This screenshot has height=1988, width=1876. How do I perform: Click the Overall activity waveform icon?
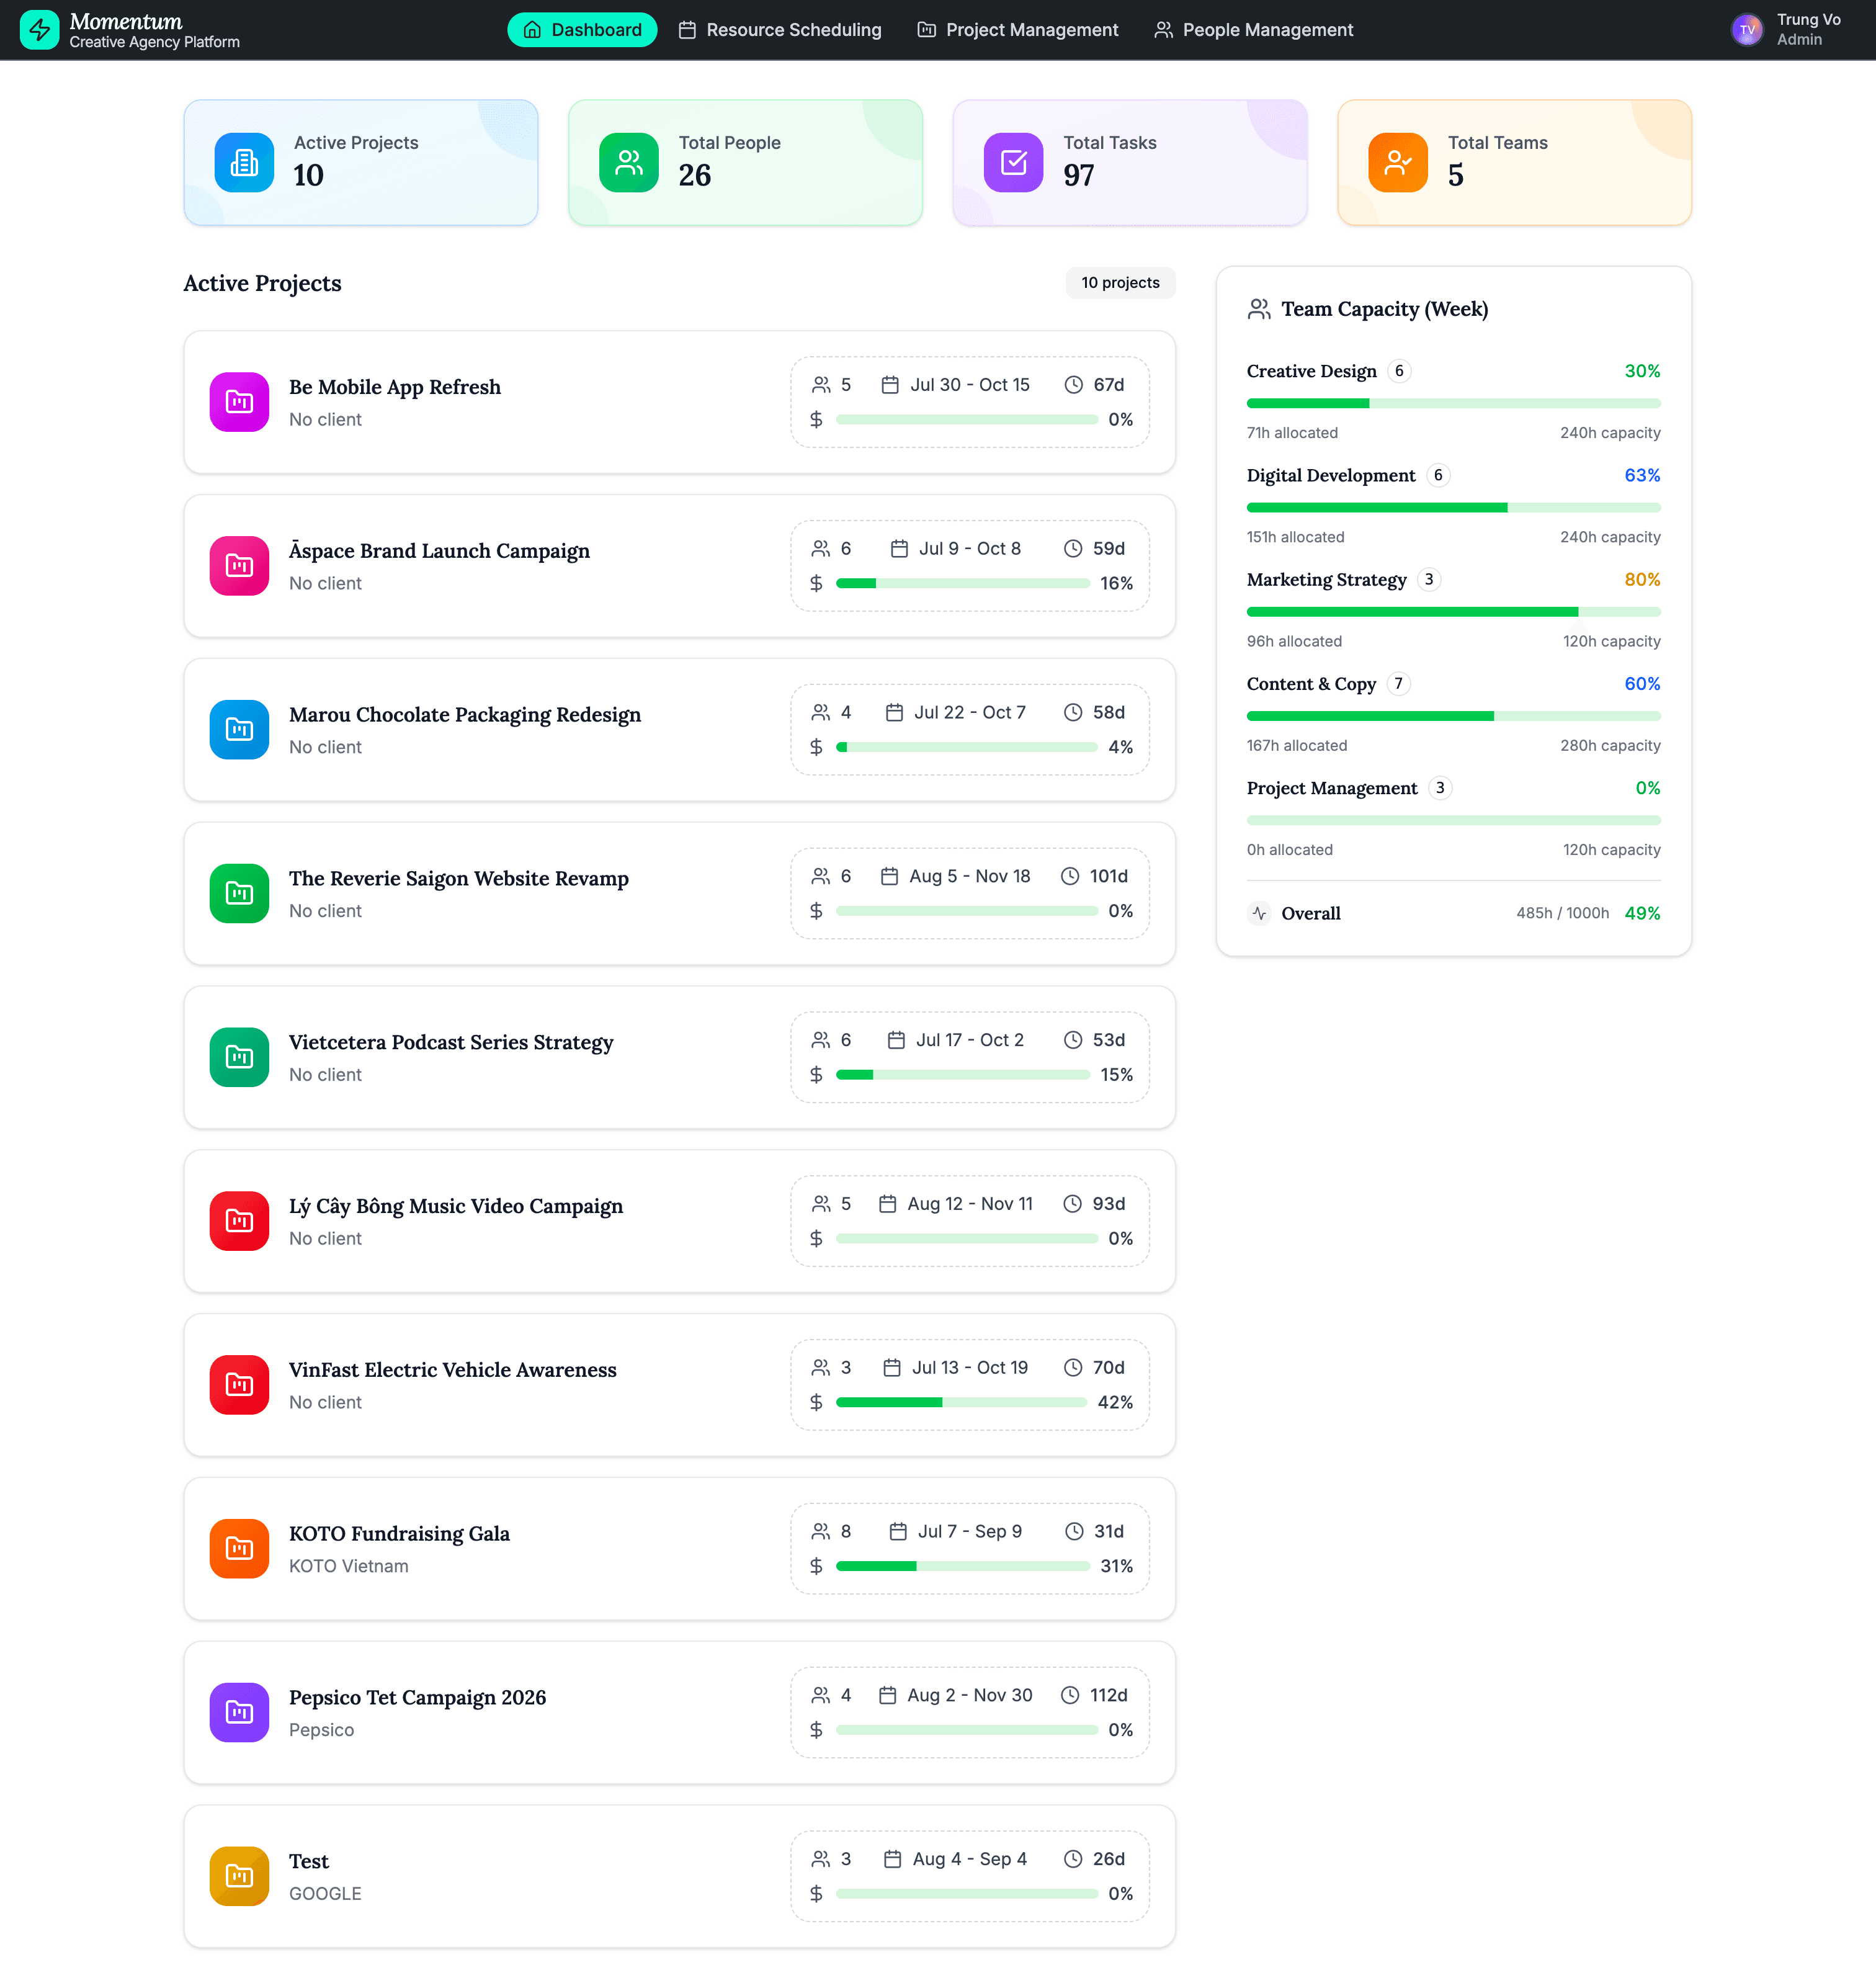[1259, 913]
